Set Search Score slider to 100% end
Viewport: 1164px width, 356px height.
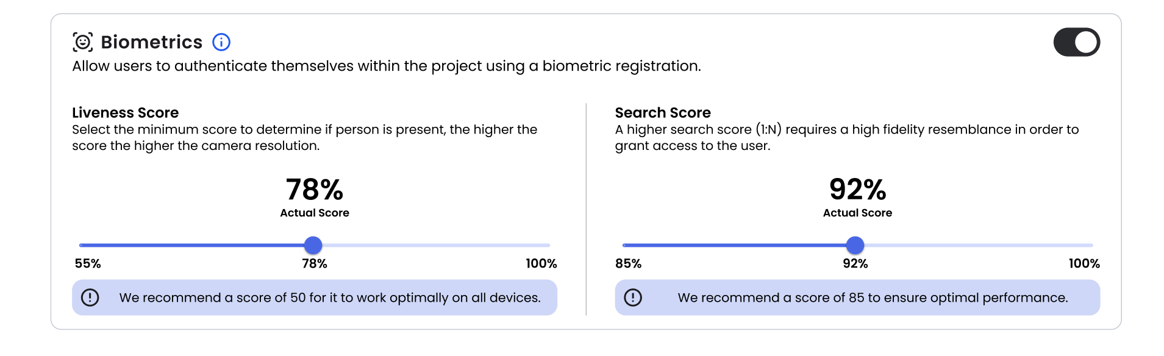(1091, 245)
